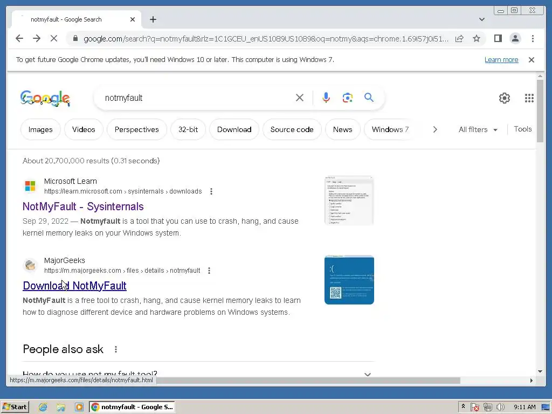Open the Action Center flag icon
Screen dimensions: 552x414
[x=474, y=408]
